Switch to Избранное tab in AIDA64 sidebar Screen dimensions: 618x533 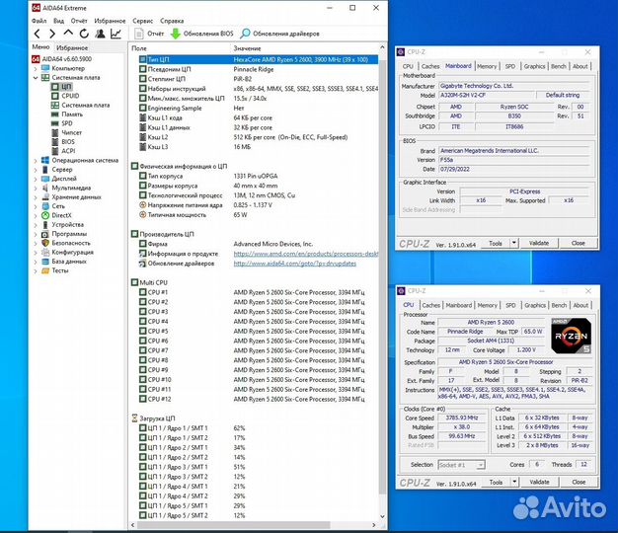point(71,47)
